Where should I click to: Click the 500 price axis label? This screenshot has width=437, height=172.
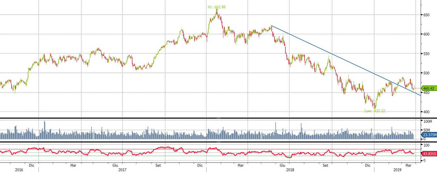[x=427, y=73]
